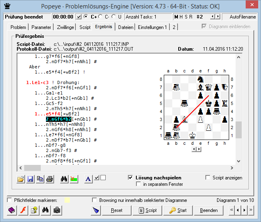Select the rook on h5
261x222 pixels.
point(225,103)
